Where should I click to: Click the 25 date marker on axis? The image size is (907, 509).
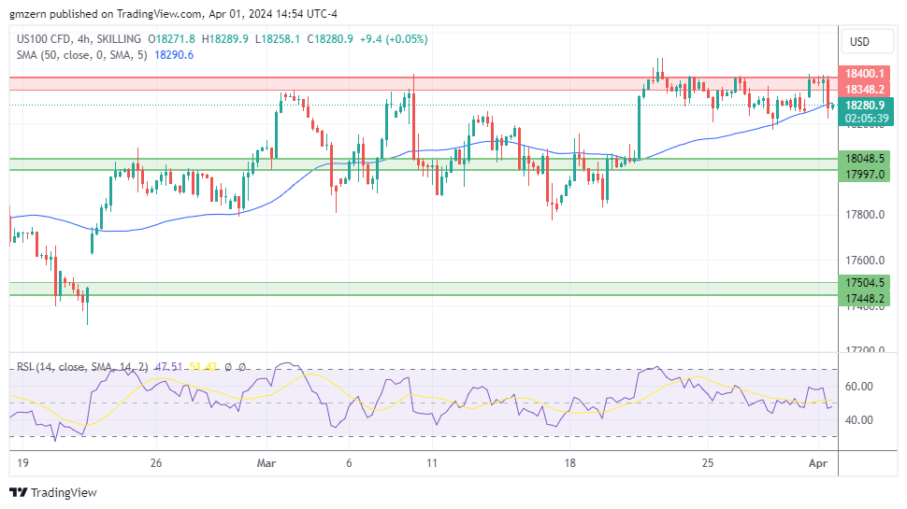click(x=708, y=463)
